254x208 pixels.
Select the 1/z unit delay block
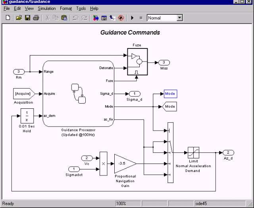pyautogui.click(x=27, y=116)
